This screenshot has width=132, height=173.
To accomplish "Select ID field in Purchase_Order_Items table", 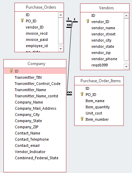I will 87,88.
